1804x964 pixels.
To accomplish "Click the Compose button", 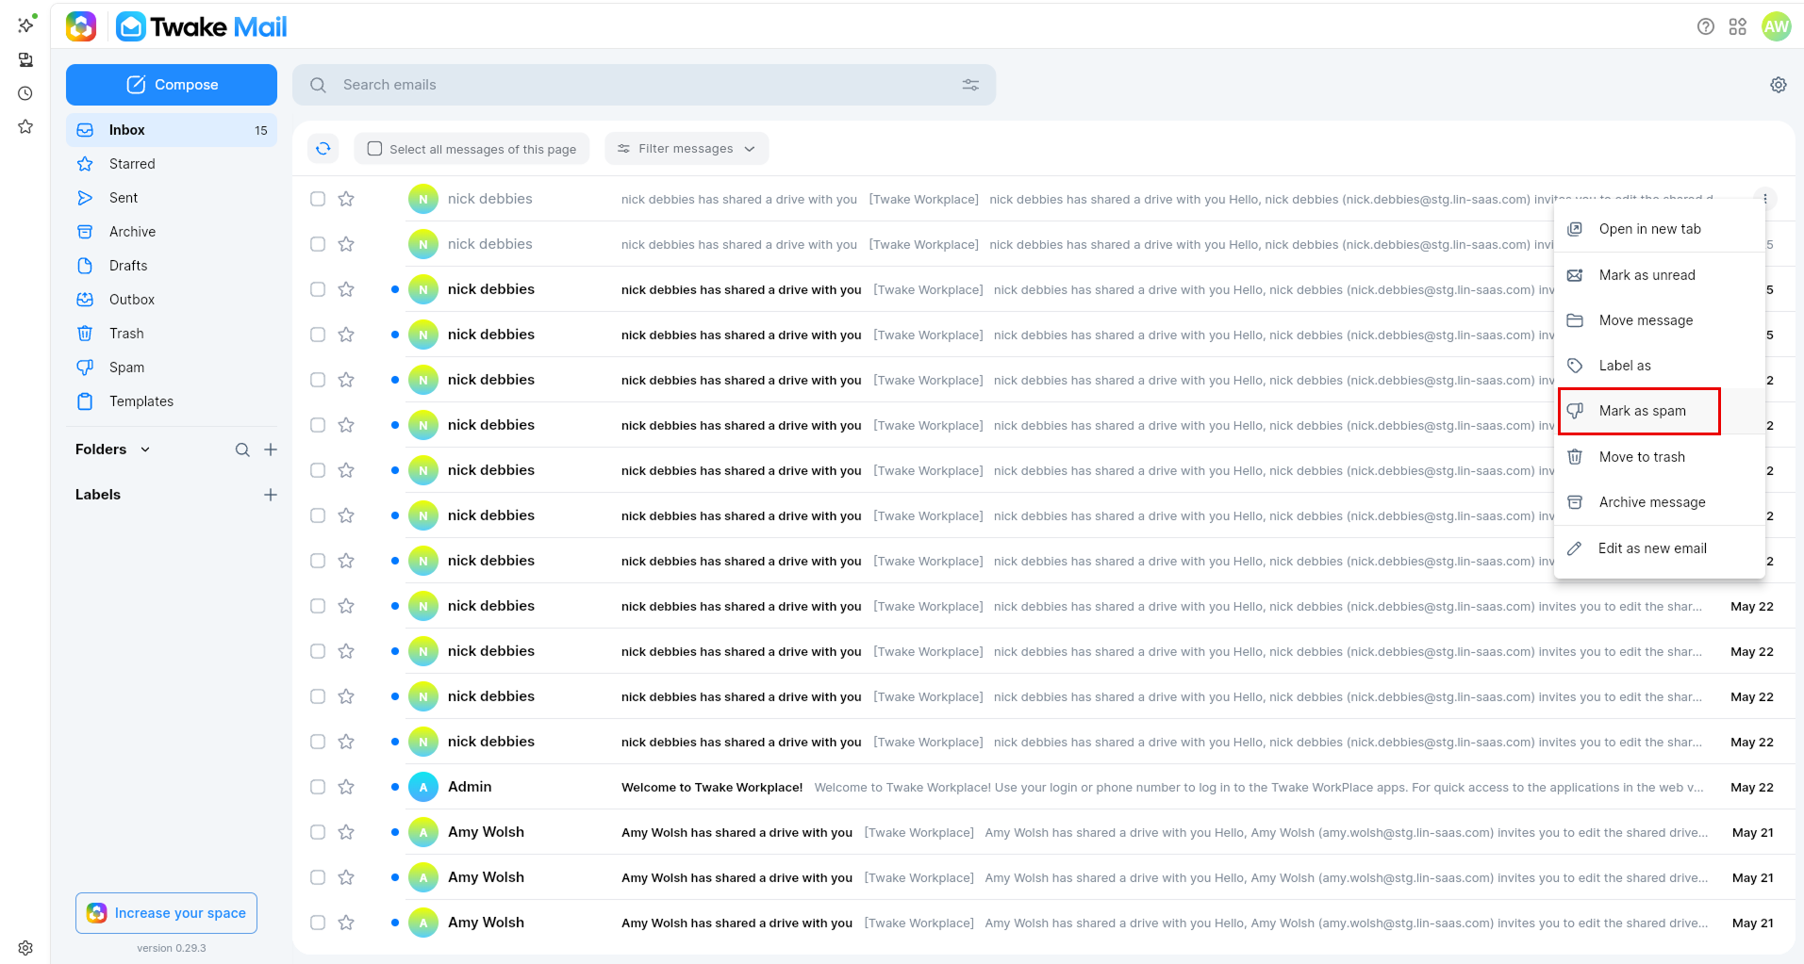I will pyautogui.click(x=172, y=85).
